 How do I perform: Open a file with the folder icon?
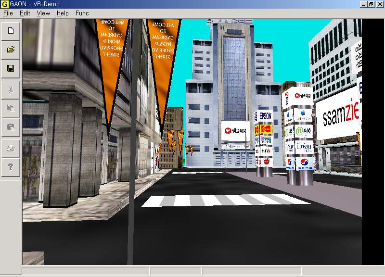[x=11, y=50]
